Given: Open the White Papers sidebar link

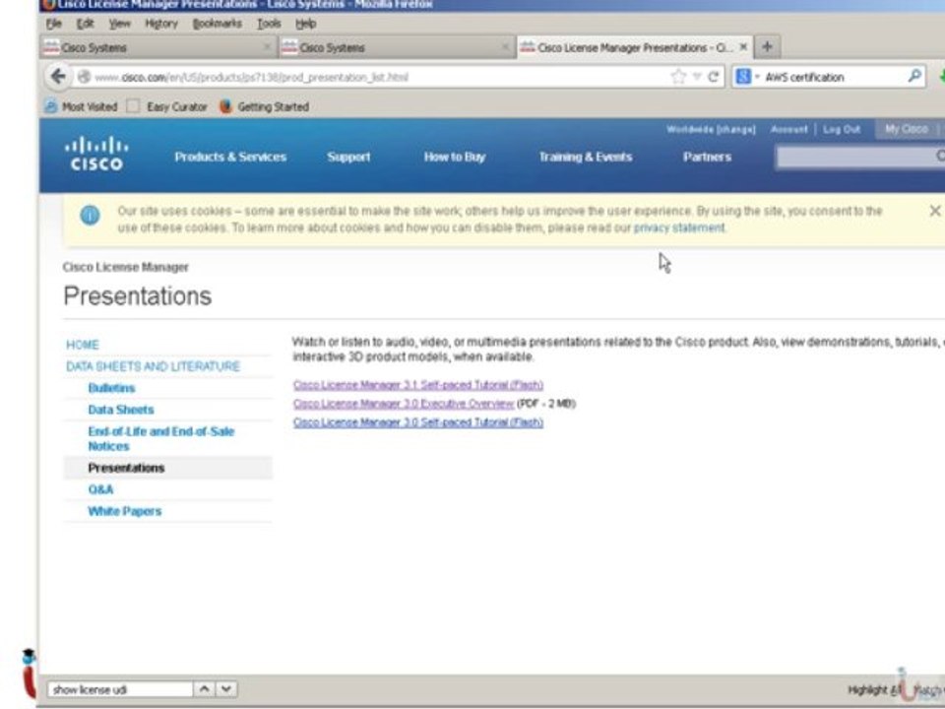Looking at the screenshot, I should (x=125, y=511).
